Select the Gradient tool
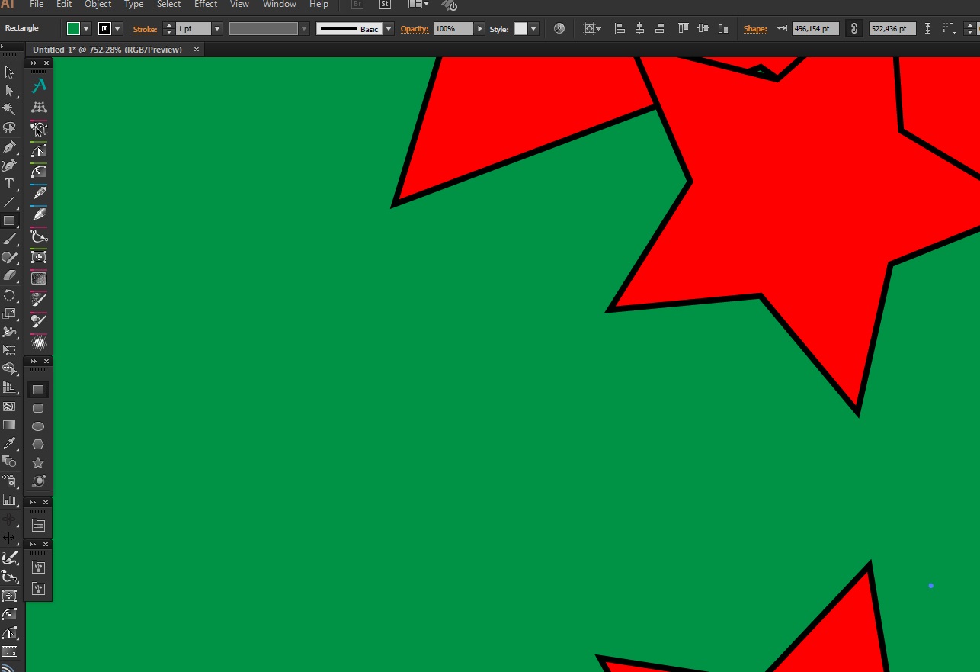 [9, 425]
